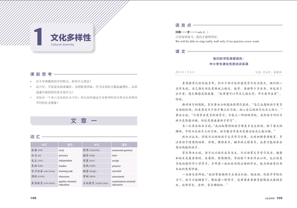
Task: Select the first bullet question about 中西教育
Action: [x=64, y=82]
